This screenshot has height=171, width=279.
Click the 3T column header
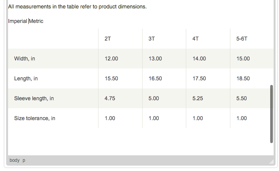152,39
